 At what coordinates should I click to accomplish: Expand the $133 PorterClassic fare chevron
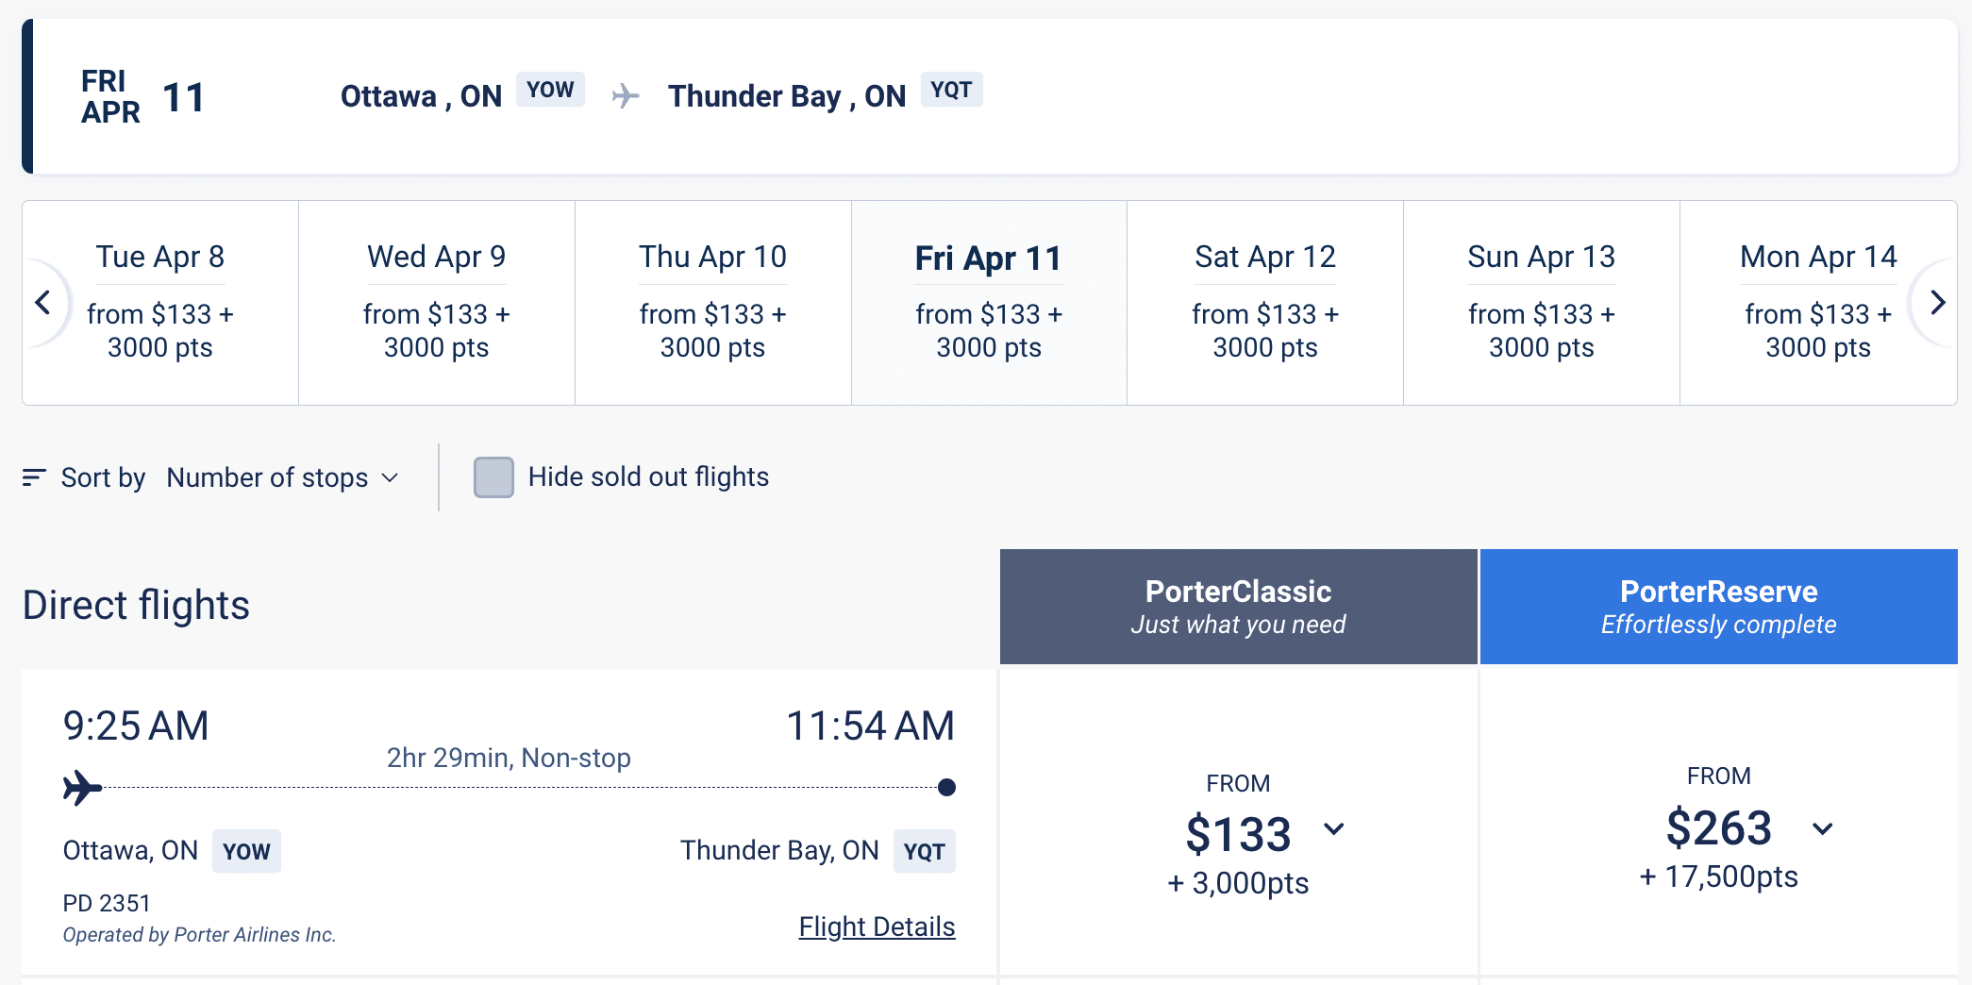(x=1333, y=829)
